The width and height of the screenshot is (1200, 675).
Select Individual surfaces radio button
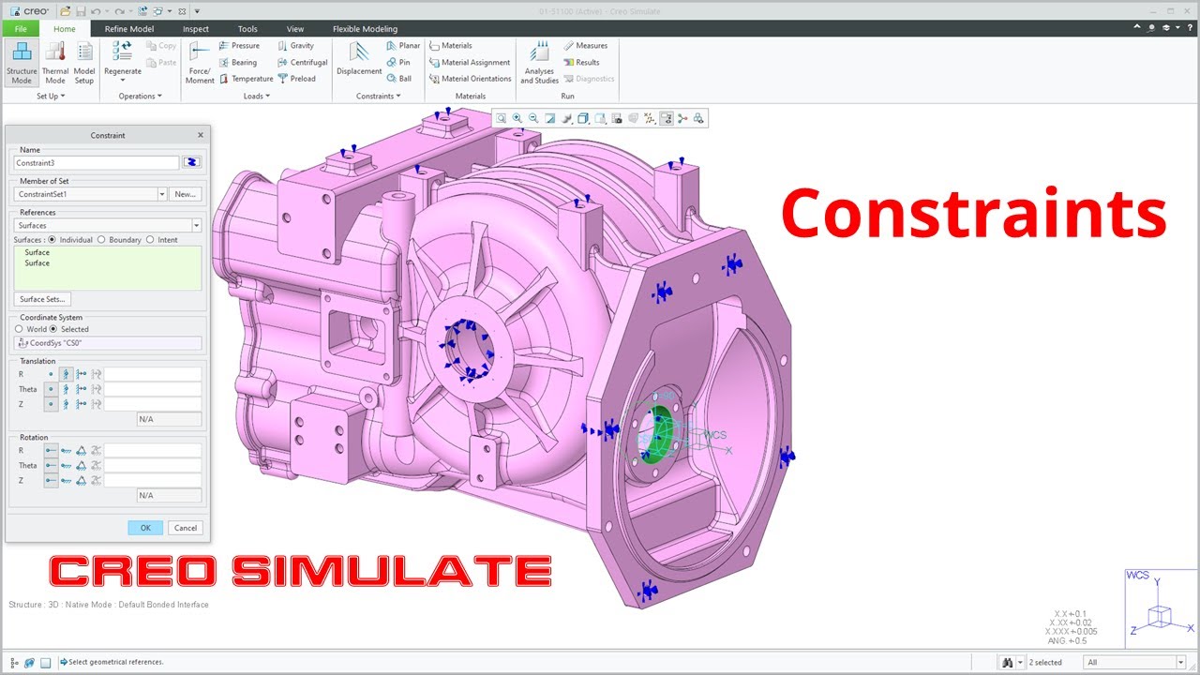point(52,240)
